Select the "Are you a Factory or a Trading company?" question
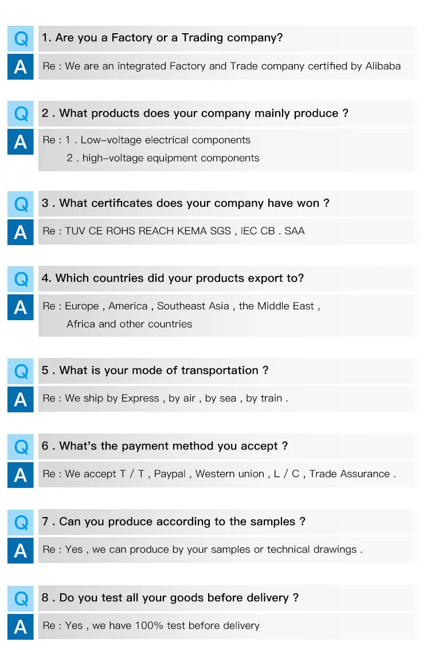The height and width of the screenshot is (650, 430). 162,38
